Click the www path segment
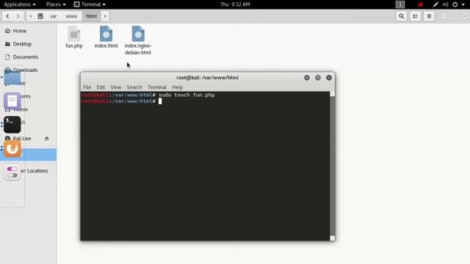 (x=71, y=16)
